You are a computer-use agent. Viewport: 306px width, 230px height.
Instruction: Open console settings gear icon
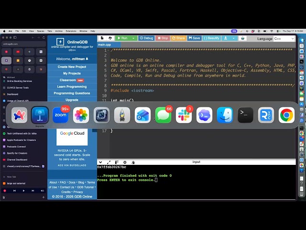pyautogui.click(x=125, y=162)
